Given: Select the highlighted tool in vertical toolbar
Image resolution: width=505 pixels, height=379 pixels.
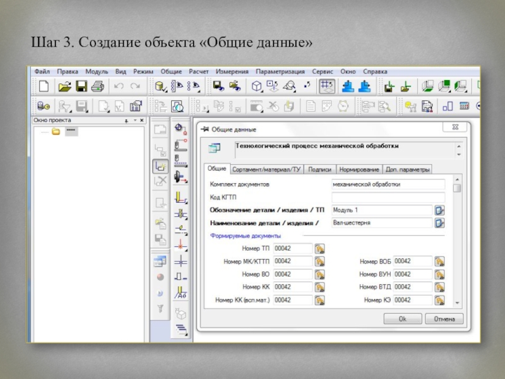Looking at the screenshot, I should pos(160,167).
